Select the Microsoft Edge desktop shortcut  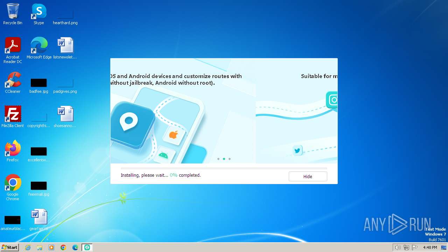pyautogui.click(x=39, y=48)
